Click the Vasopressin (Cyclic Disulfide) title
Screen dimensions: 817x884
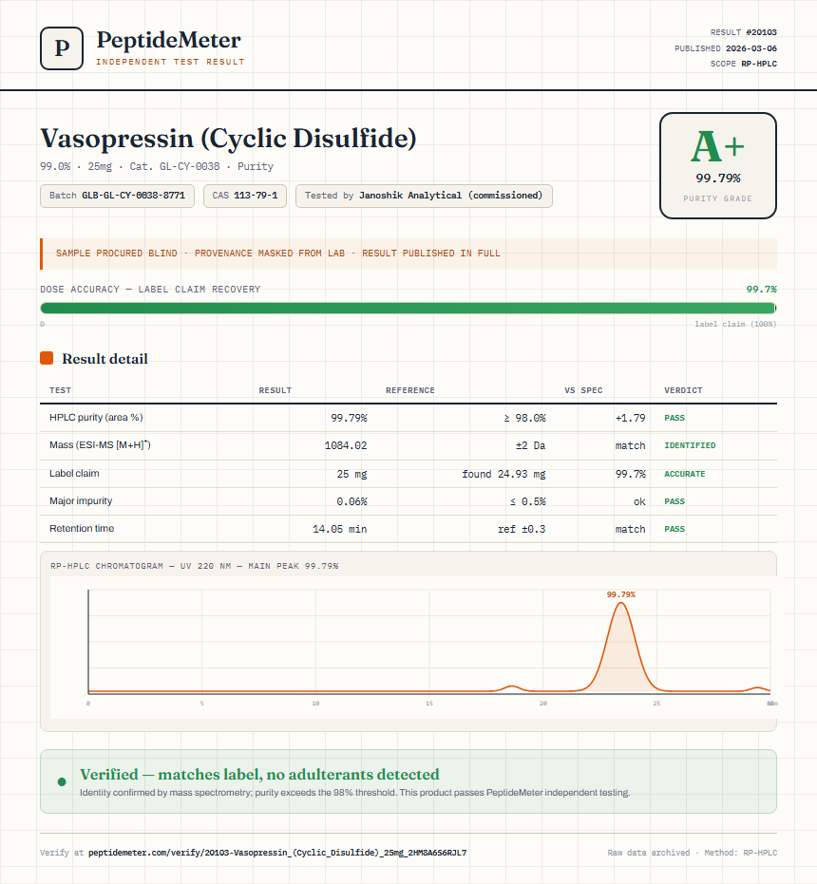[x=228, y=139]
